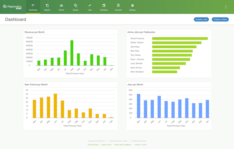Open the Scheduler calendar
The height and width of the screenshot is (149, 234).
coord(104,7)
